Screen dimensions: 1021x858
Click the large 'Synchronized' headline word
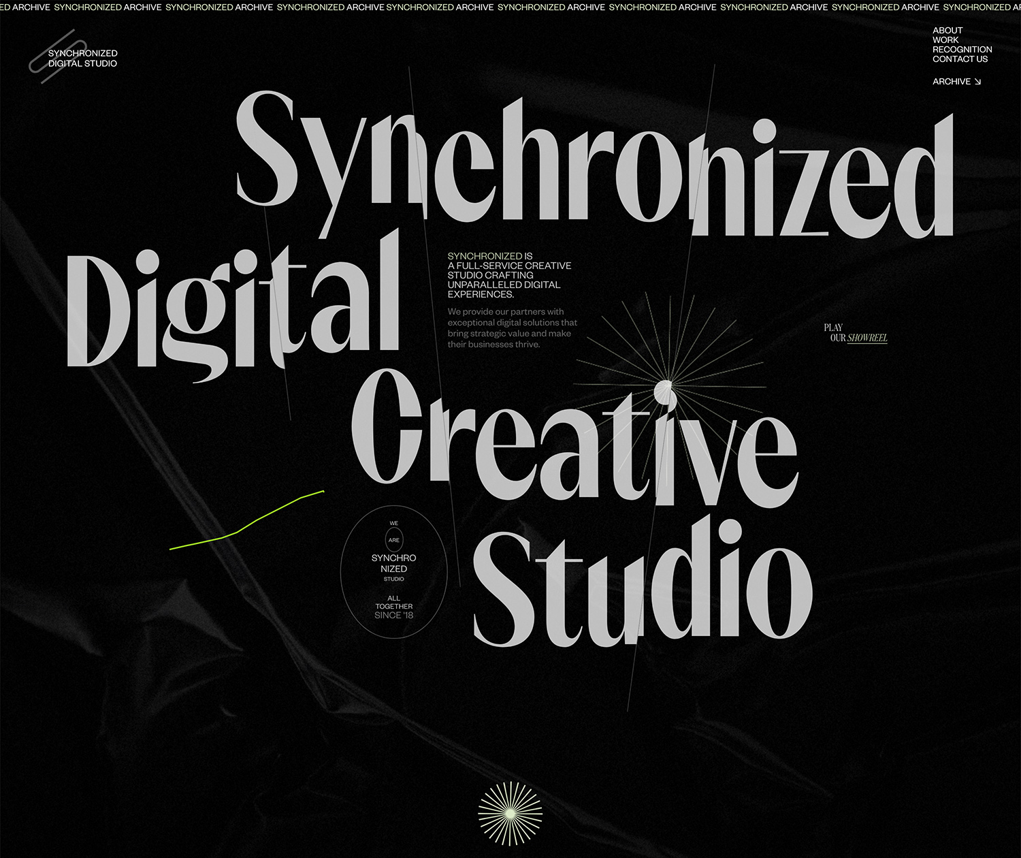click(x=595, y=163)
